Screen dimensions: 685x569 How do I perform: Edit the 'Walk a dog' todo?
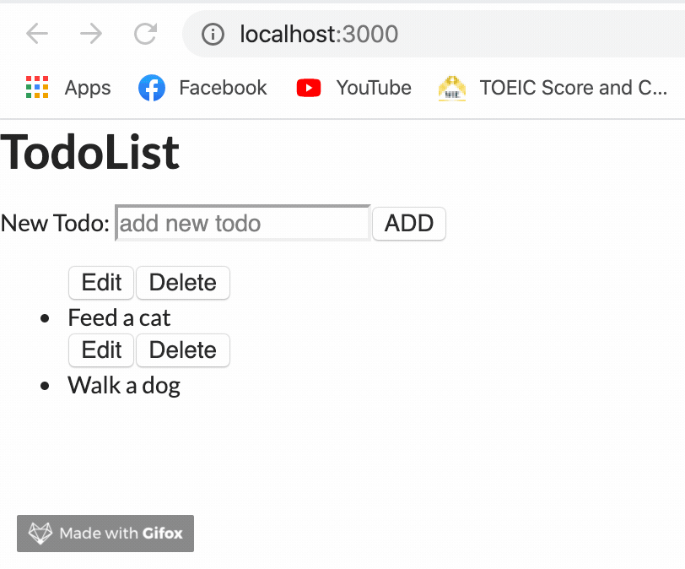click(x=100, y=350)
